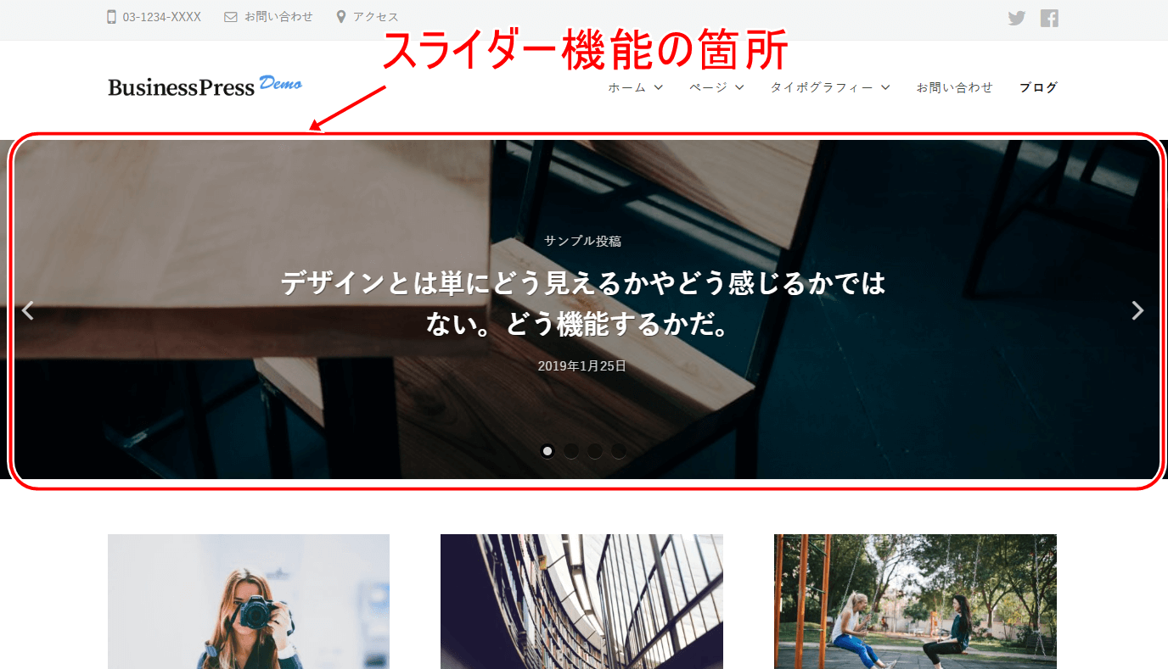Click the phone icon beside 03-1234-XXXX
This screenshot has width=1168, height=669.
[x=111, y=17]
